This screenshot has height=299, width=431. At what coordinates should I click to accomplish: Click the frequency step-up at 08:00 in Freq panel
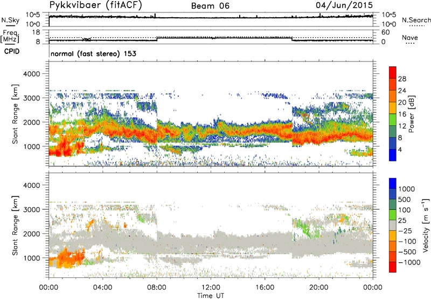[157, 39]
